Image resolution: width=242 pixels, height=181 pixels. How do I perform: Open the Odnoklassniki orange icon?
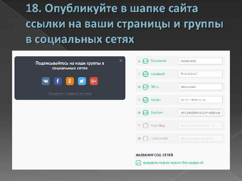click(x=70, y=81)
